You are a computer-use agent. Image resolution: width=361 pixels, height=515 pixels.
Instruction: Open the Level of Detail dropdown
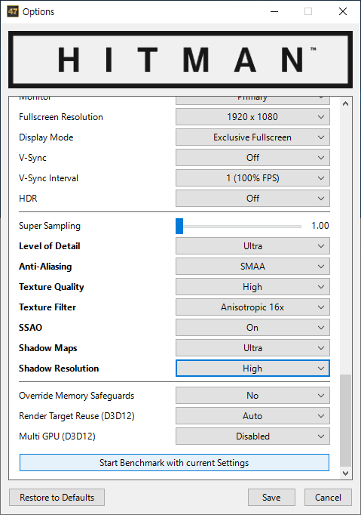252,246
